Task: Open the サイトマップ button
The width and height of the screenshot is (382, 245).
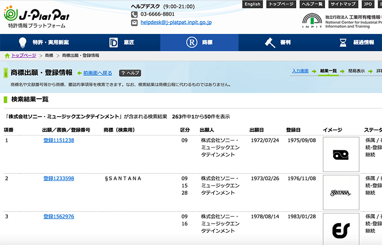Action: (x=343, y=4)
